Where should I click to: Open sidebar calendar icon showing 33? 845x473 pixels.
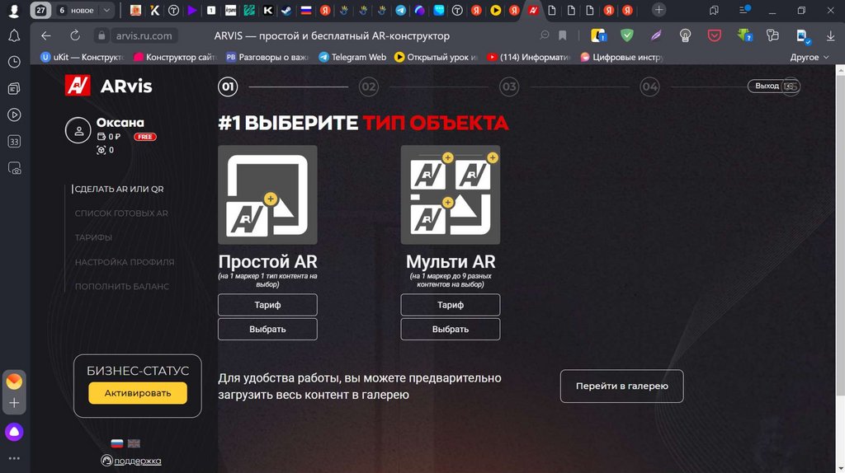14,142
